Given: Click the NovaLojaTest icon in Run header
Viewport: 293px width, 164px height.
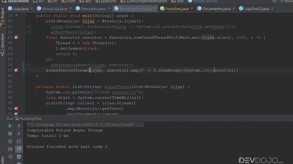Looking at the screenshot, I should click(17, 118).
